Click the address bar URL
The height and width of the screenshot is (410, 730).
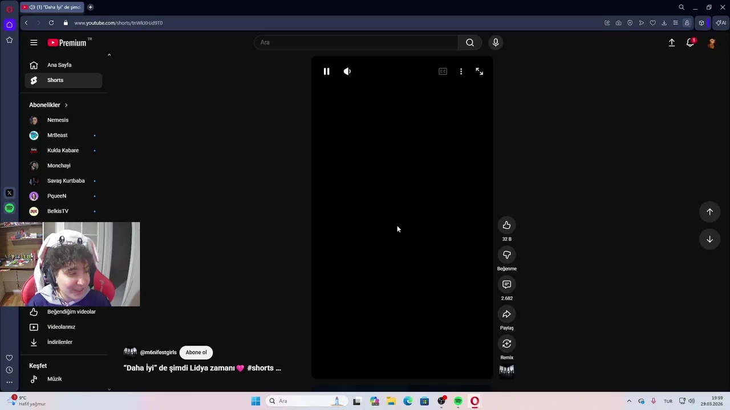click(x=118, y=23)
